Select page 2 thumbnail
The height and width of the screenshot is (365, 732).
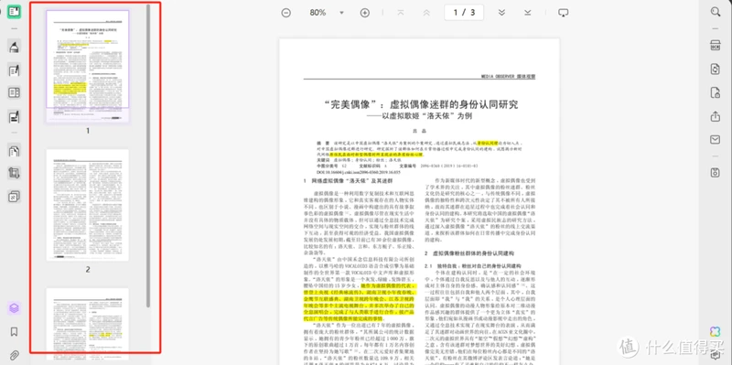pyautogui.click(x=87, y=205)
